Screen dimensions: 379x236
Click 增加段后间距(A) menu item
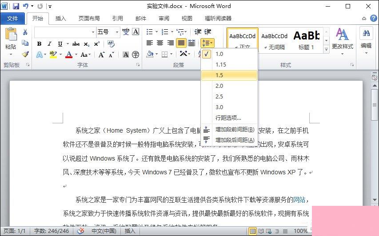(x=229, y=140)
